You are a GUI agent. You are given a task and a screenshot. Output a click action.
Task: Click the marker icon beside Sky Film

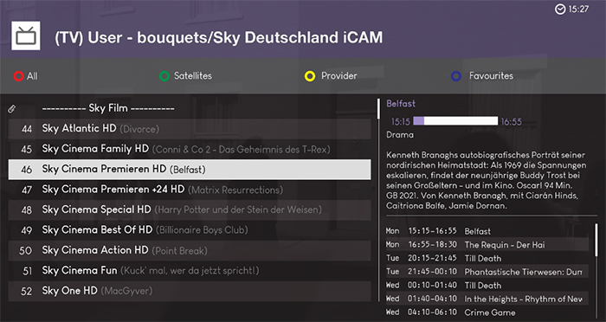tap(12, 109)
